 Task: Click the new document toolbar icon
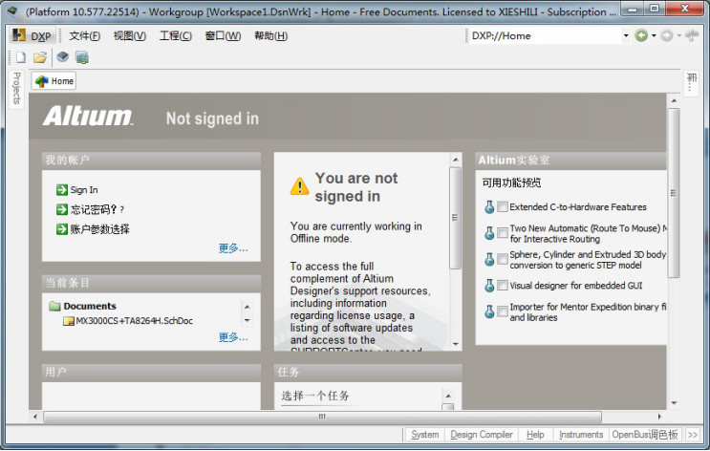[20, 57]
